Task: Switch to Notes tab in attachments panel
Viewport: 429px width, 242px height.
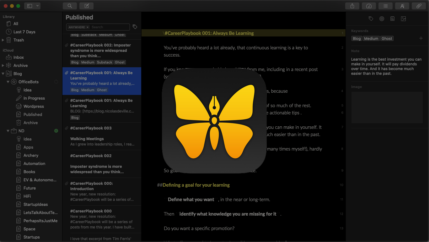Action: [x=392, y=19]
